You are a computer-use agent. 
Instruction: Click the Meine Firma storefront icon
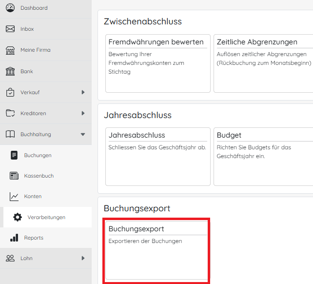coord(10,50)
